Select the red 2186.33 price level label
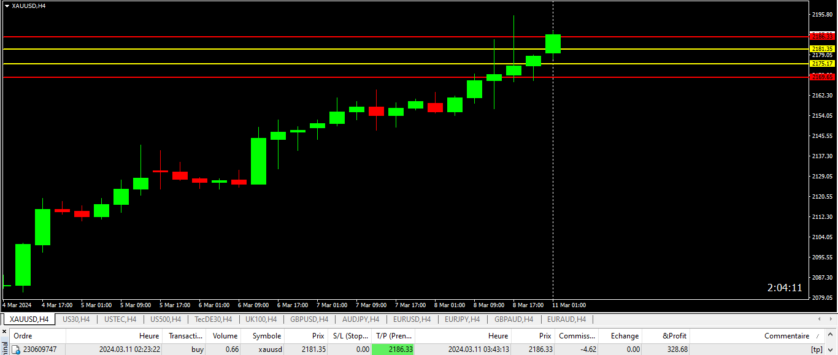 (x=823, y=36)
